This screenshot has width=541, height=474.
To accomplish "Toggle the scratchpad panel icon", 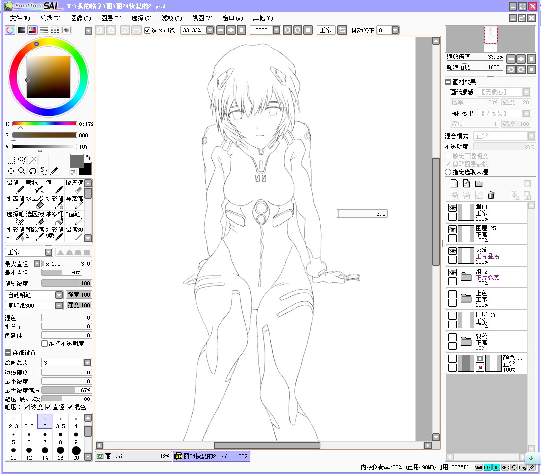I will click(66, 30).
